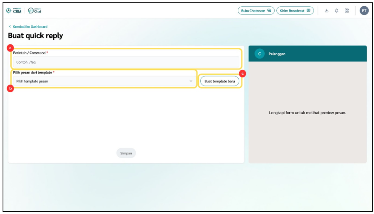
Task: Open notifications via the bell icon
Action: point(337,11)
